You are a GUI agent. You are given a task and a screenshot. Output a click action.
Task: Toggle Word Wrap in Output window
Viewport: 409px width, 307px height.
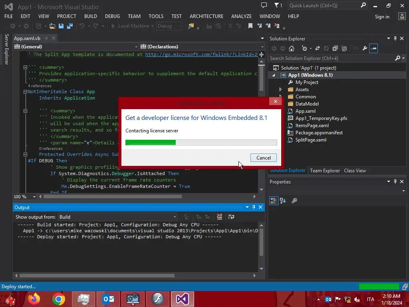[x=231, y=217]
